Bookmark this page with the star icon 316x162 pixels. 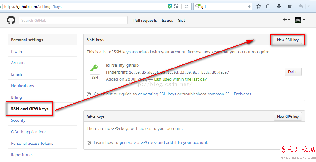click(259, 6)
